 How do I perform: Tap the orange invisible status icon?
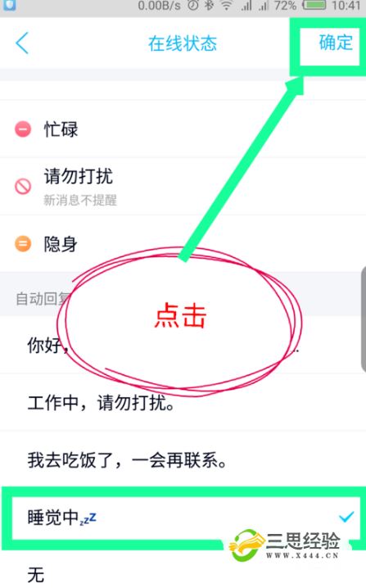pos(23,244)
